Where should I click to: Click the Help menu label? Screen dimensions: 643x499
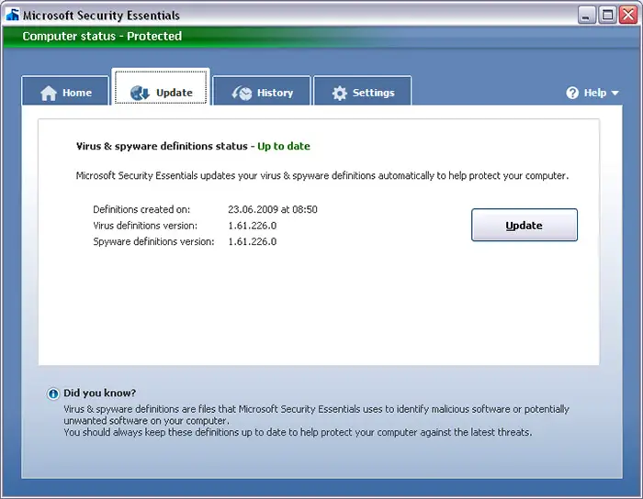(x=595, y=93)
